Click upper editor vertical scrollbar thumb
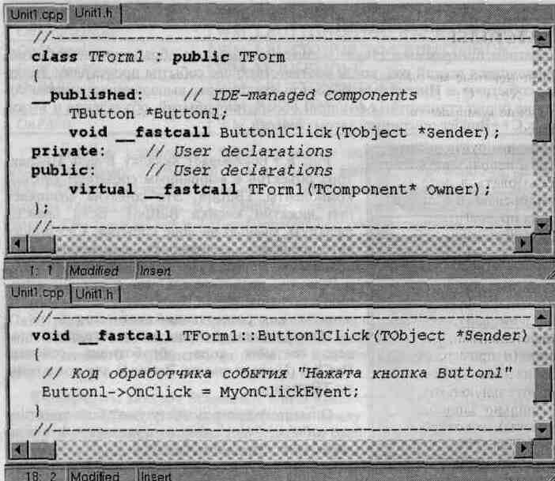The image size is (555, 481). pos(542,116)
